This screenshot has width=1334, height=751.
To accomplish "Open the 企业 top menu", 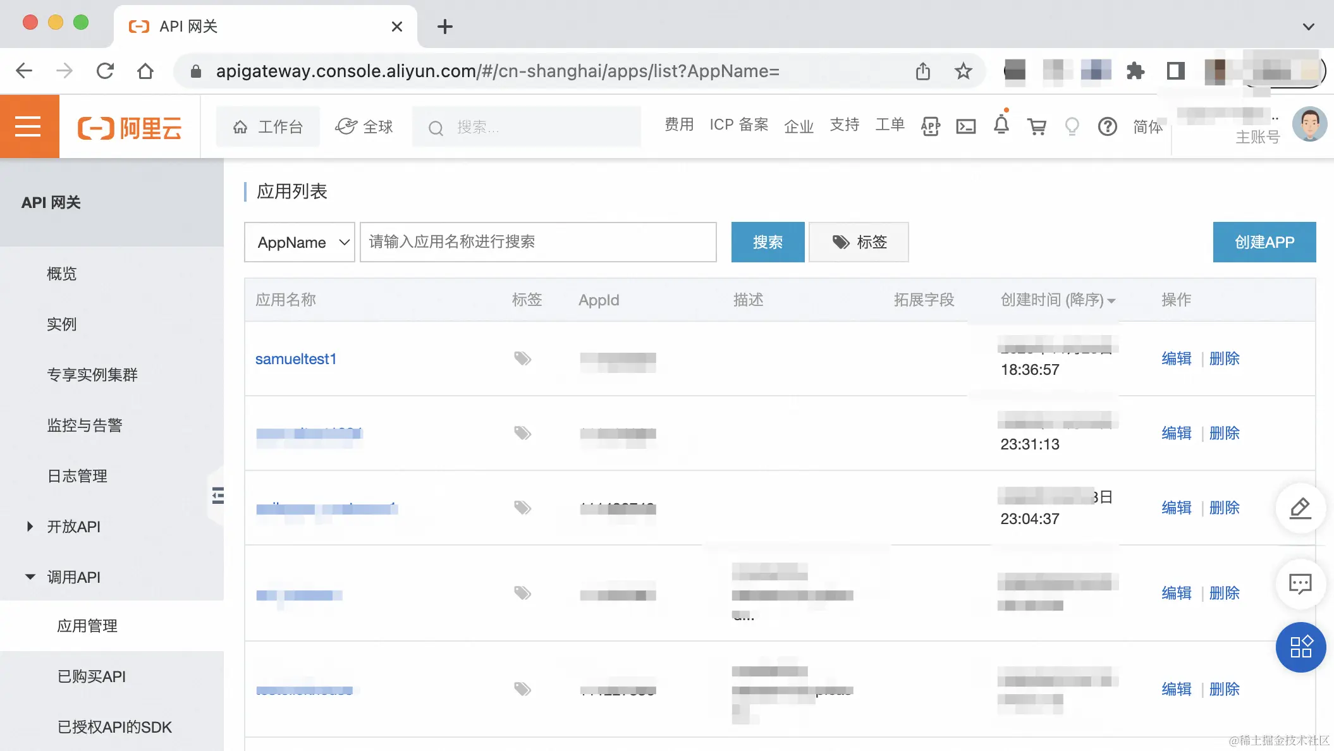I will coord(799,126).
